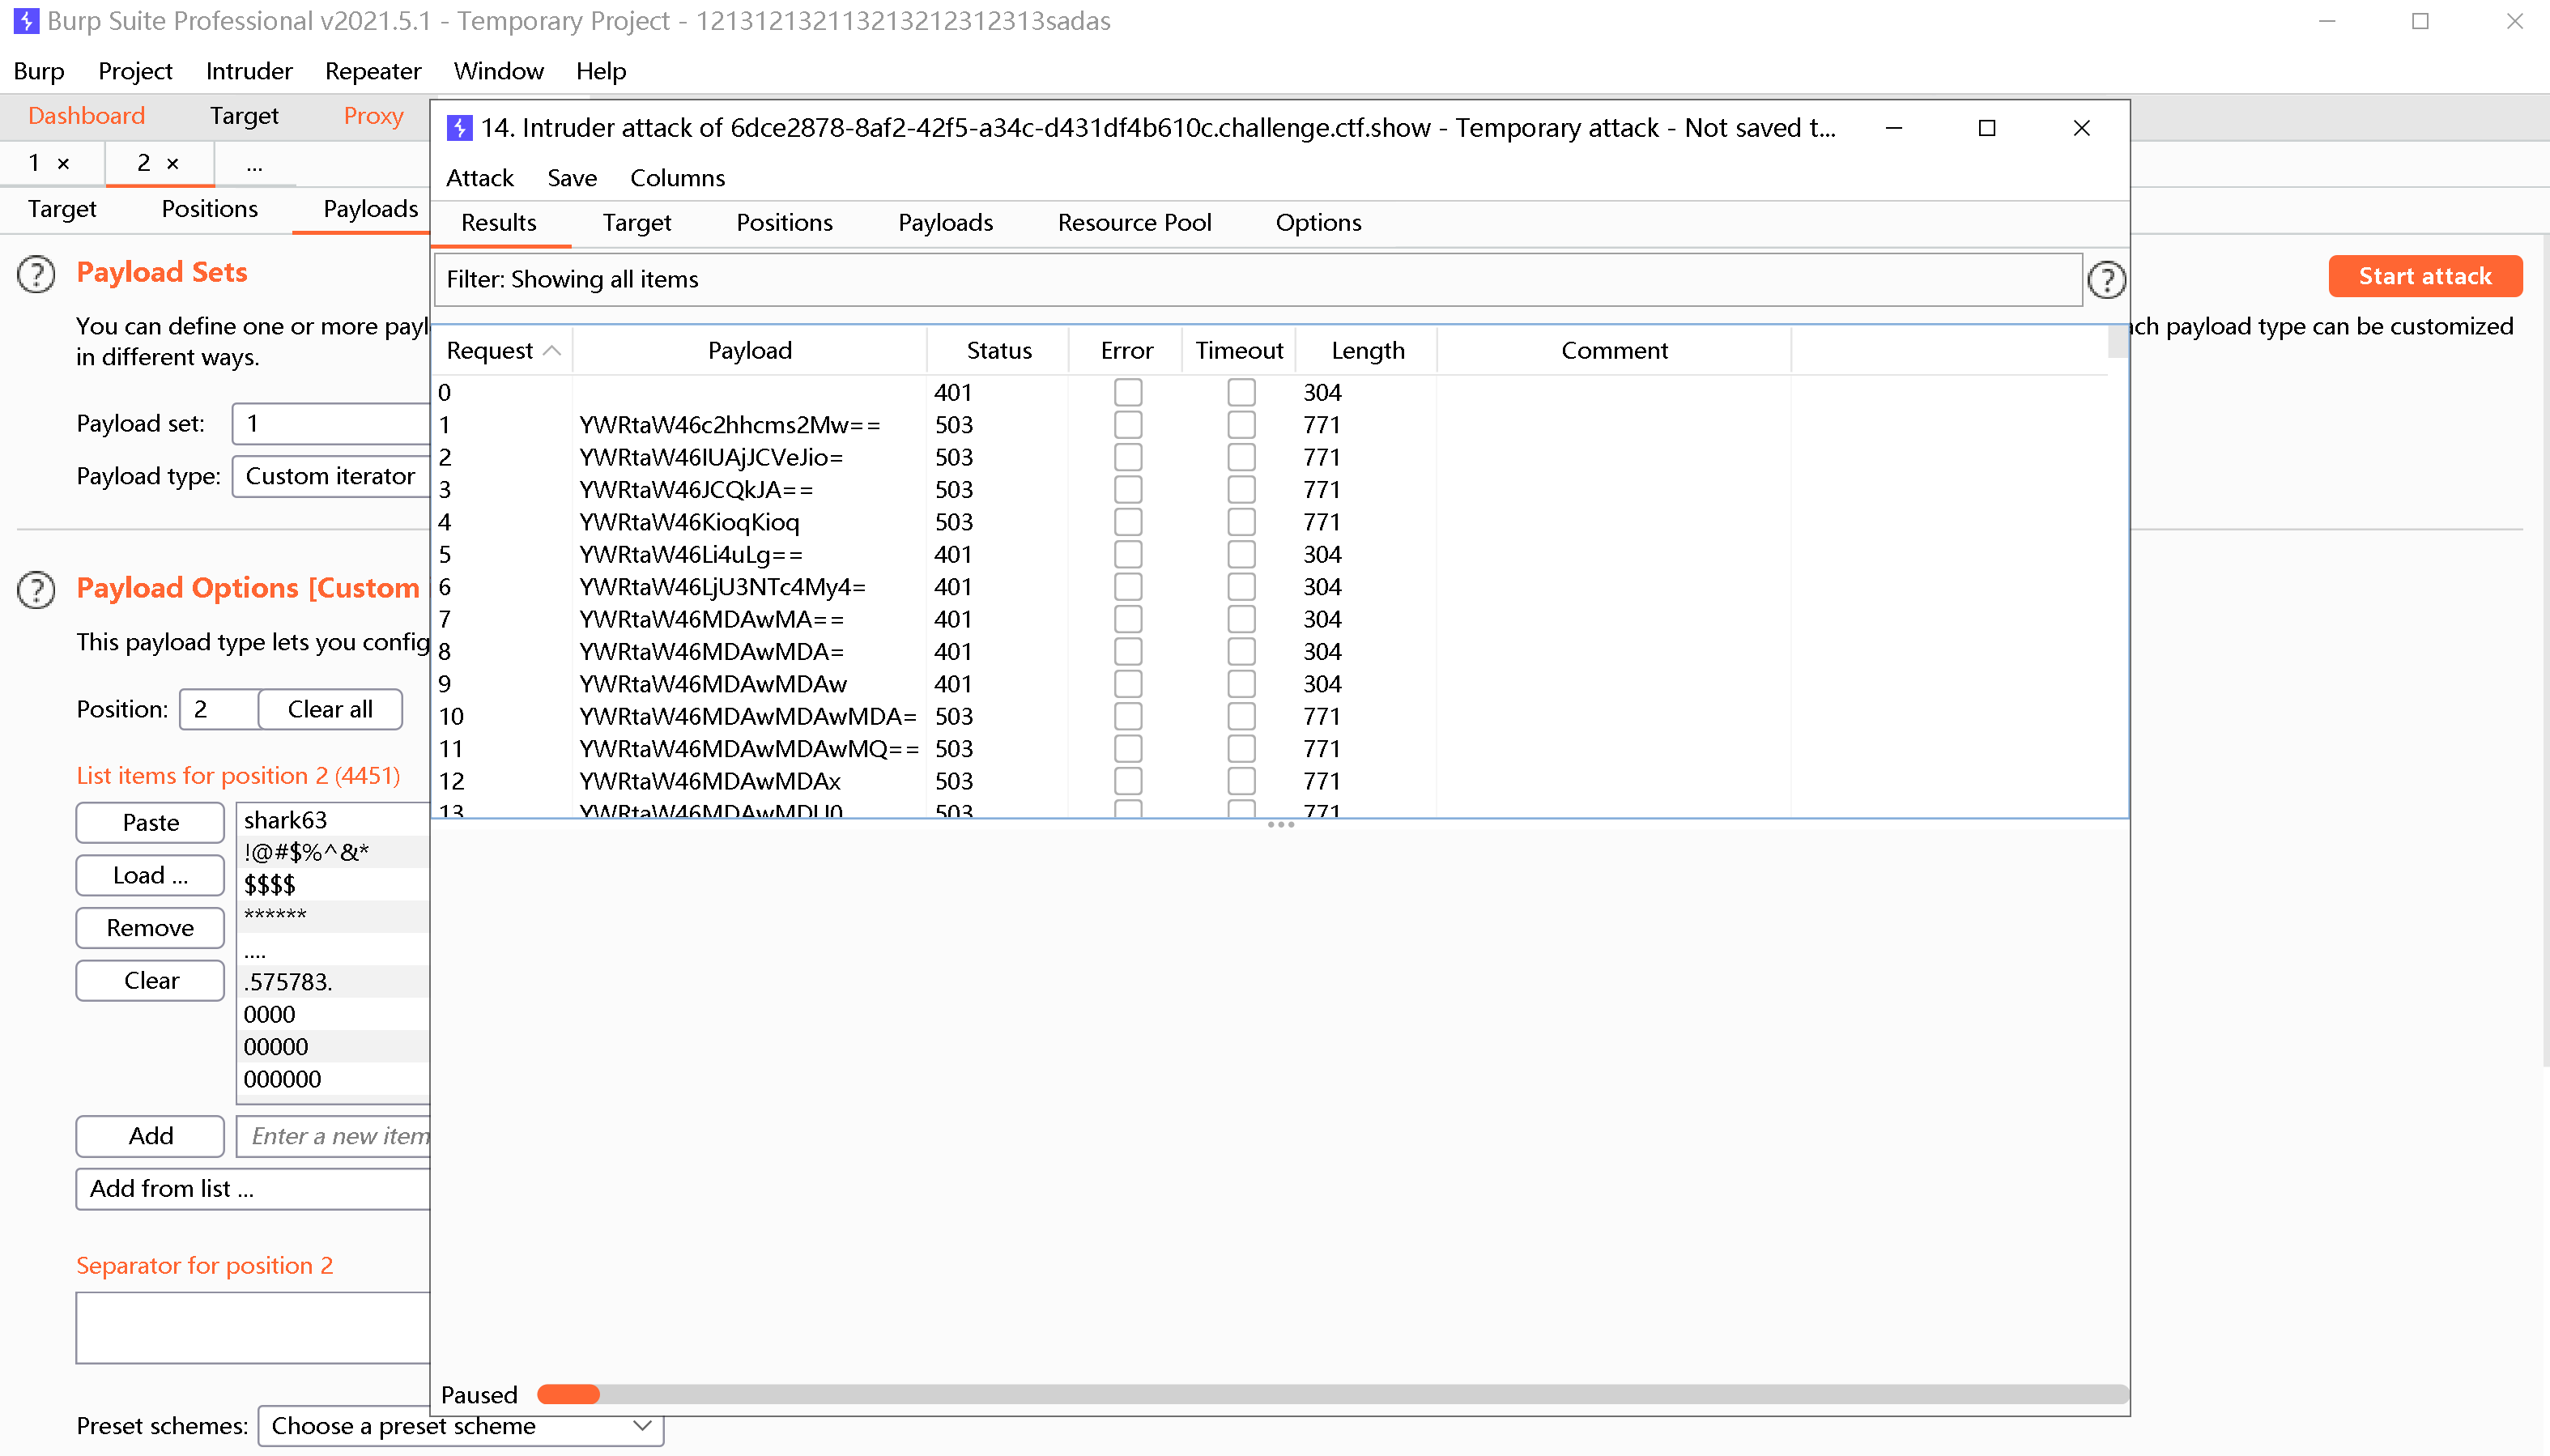2550x1456 pixels.
Task: Close Intruder tab 2 with its x
Action: click(172, 164)
